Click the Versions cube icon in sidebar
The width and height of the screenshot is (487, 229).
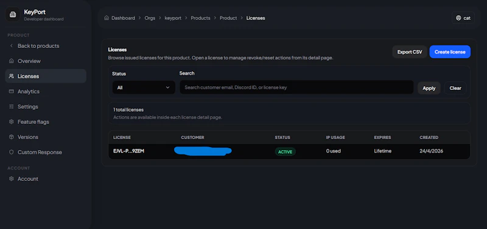click(12, 137)
